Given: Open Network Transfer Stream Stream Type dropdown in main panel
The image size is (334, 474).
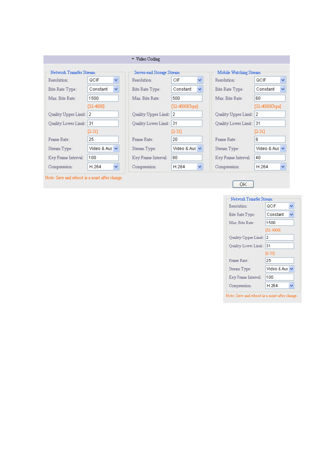Looking at the screenshot, I should click(x=103, y=149).
